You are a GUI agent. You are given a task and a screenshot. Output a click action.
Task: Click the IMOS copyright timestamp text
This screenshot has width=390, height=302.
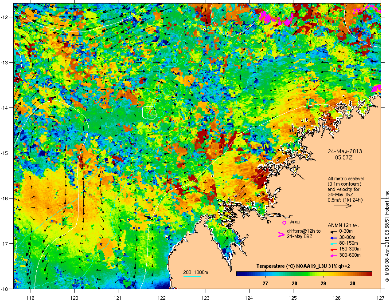[387, 236]
